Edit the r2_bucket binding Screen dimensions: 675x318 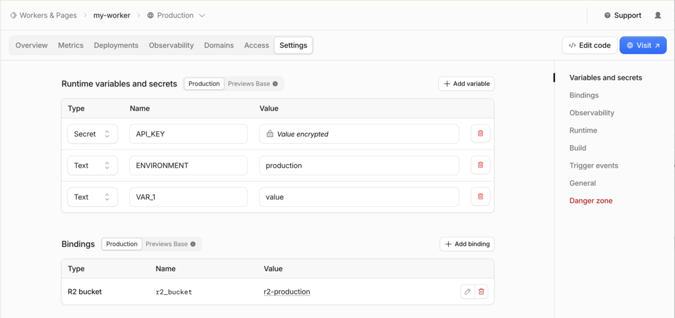(467, 292)
